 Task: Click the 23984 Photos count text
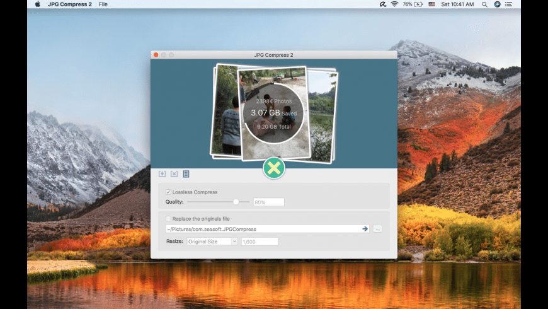(x=273, y=101)
